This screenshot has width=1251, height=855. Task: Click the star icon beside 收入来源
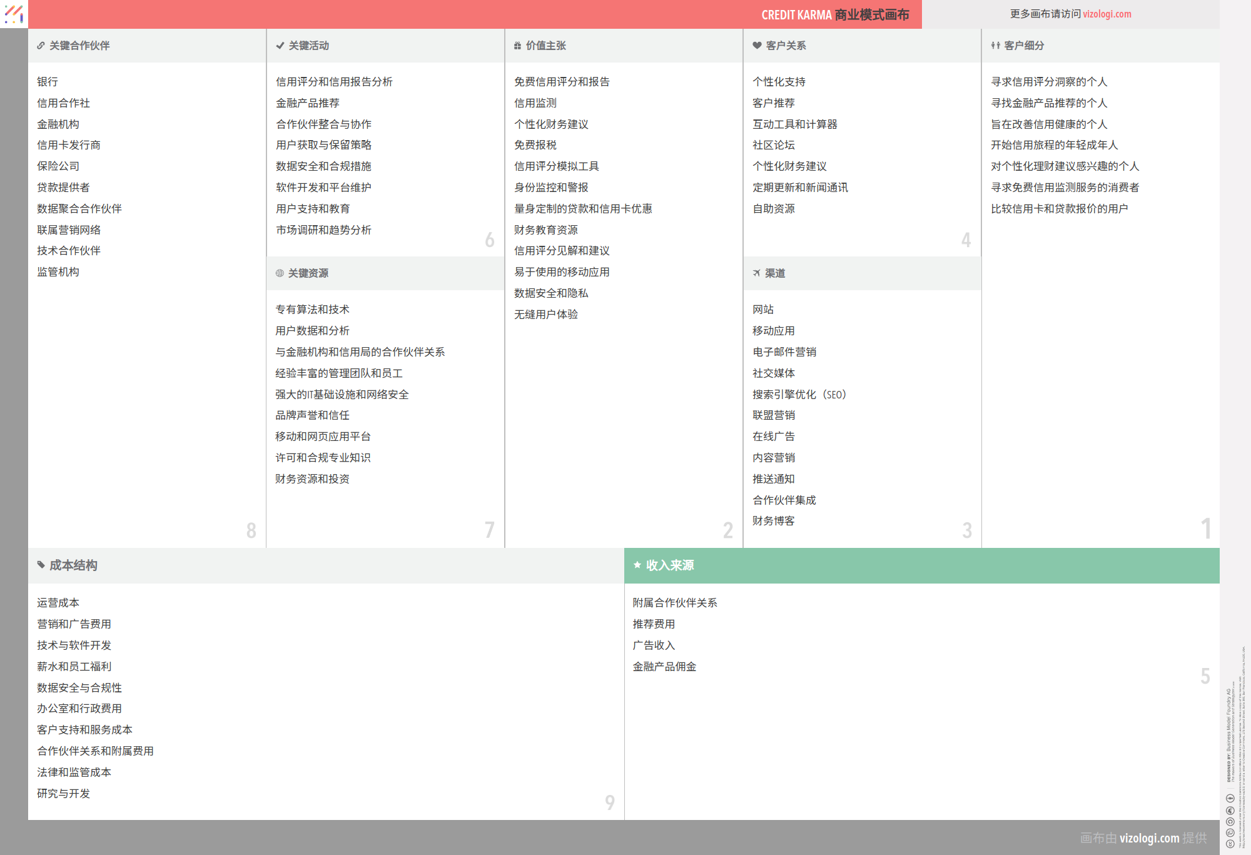click(x=637, y=565)
